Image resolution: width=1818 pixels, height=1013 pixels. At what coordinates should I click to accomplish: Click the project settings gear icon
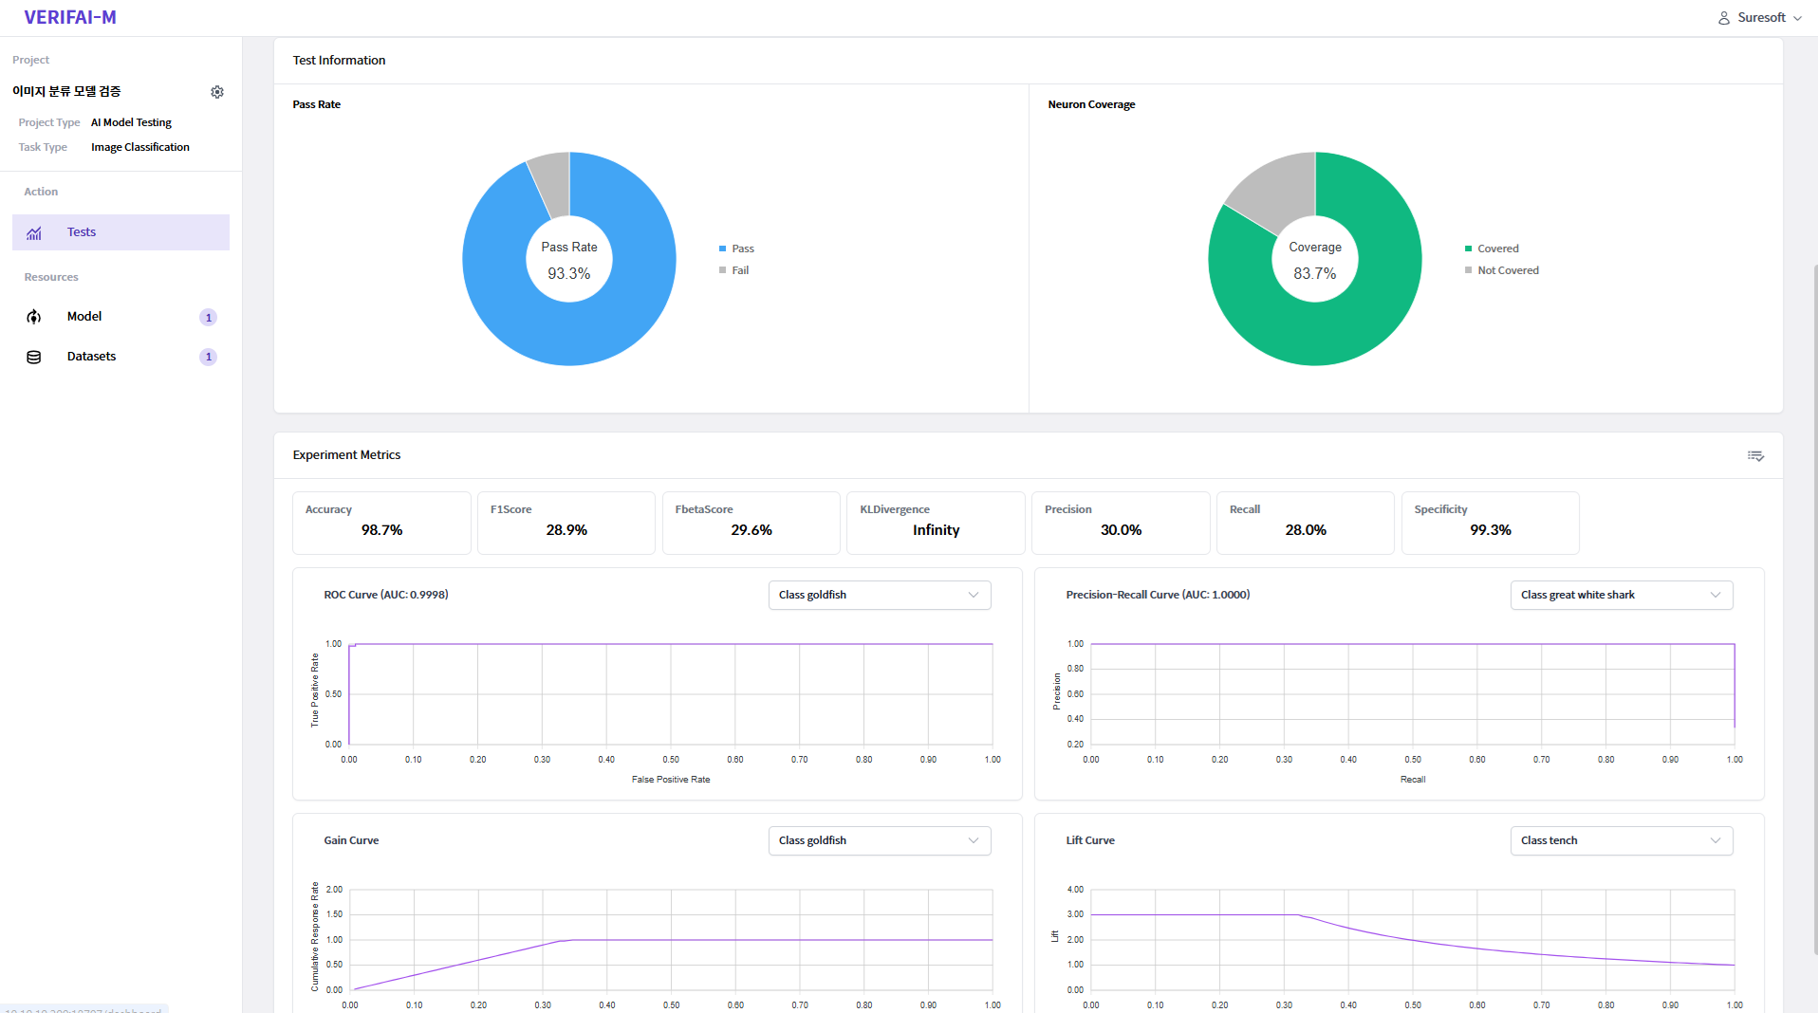[x=217, y=92]
